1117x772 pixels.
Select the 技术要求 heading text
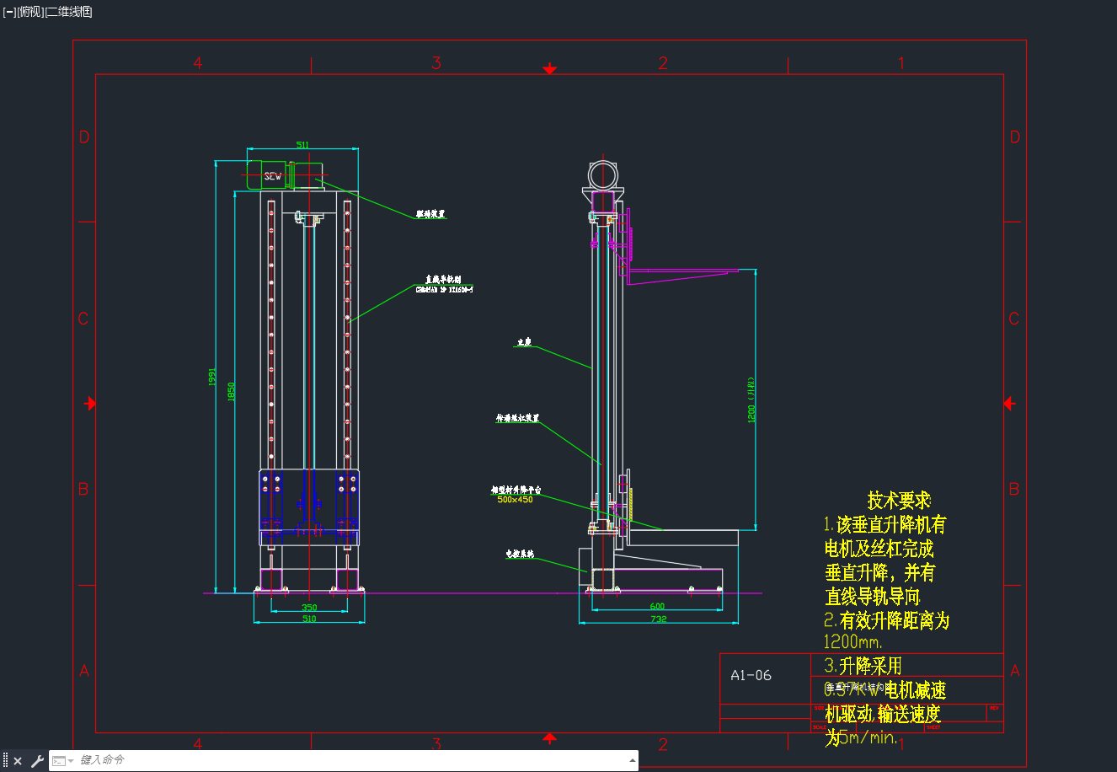(x=899, y=501)
